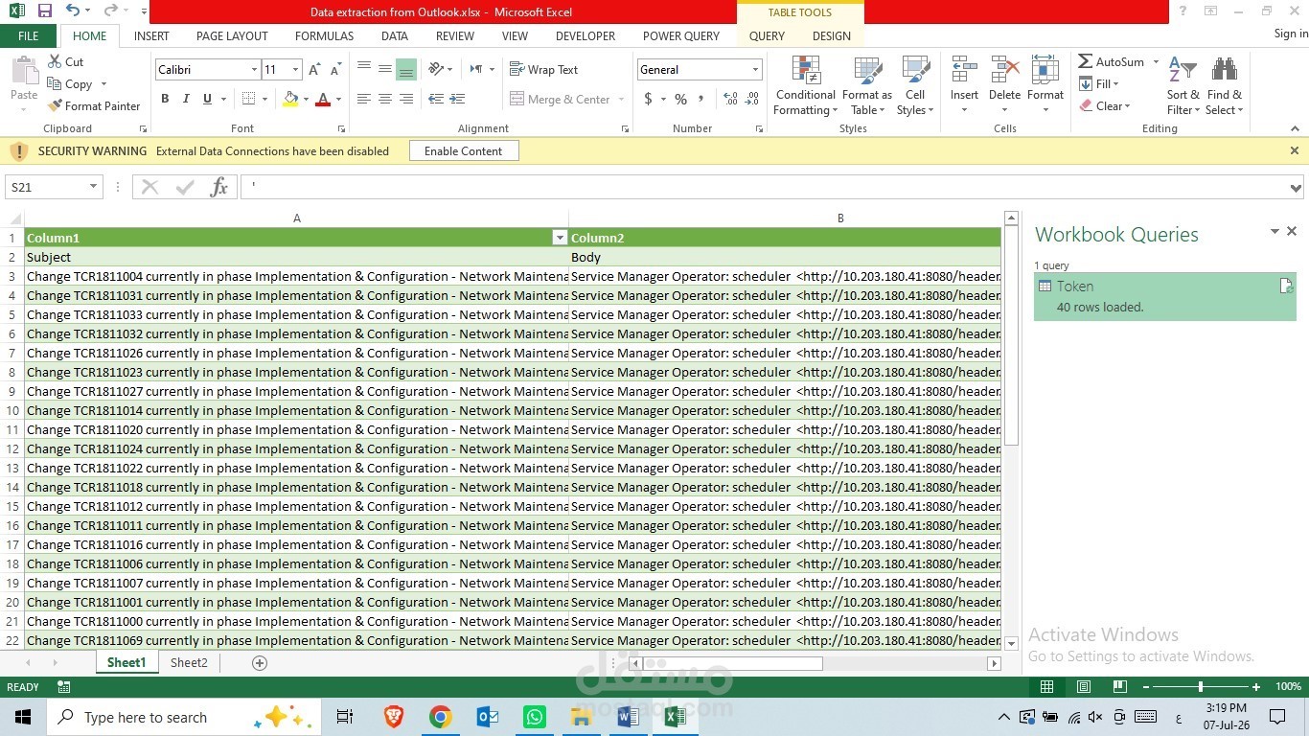The height and width of the screenshot is (736, 1309).
Task: Select the Token query in Workbook Queries
Action: (1165, 296)
